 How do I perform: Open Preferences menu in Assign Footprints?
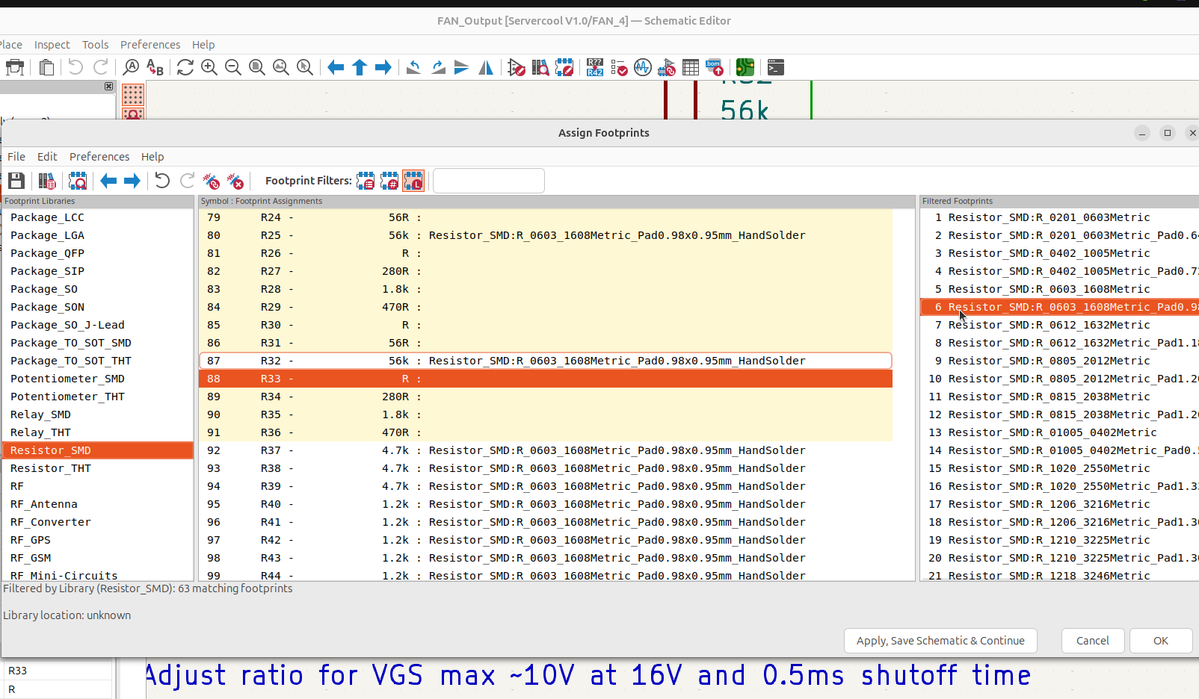point(99,157)
